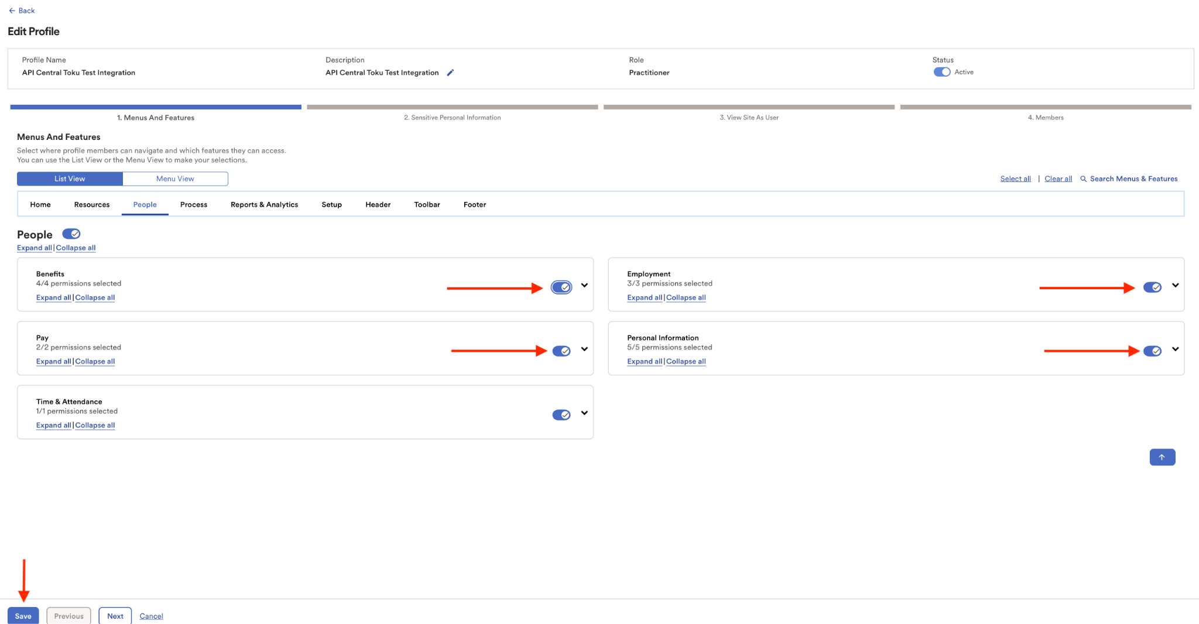1199x624 pixels.
Task: Click the scroll-to-top arrow button
Action: pos(1162,457)
